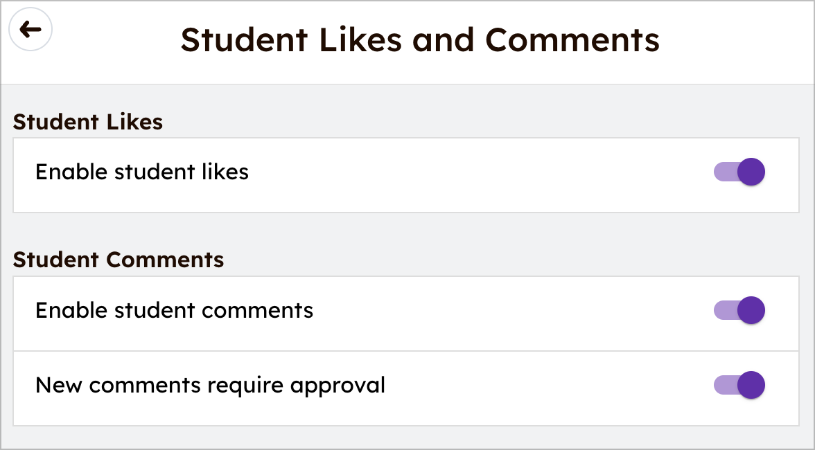Click New comments require approval label text
The width and height of the screenshot is (815, 450).
pos(210,385)
